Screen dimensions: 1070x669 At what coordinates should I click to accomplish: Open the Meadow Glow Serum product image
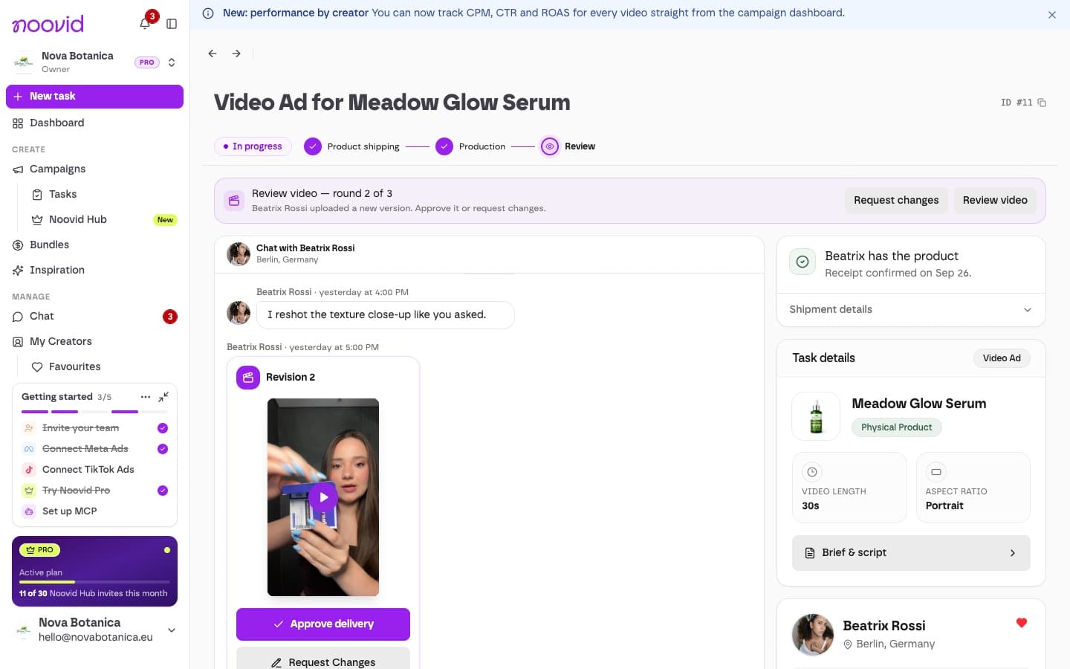click(816, 416)
